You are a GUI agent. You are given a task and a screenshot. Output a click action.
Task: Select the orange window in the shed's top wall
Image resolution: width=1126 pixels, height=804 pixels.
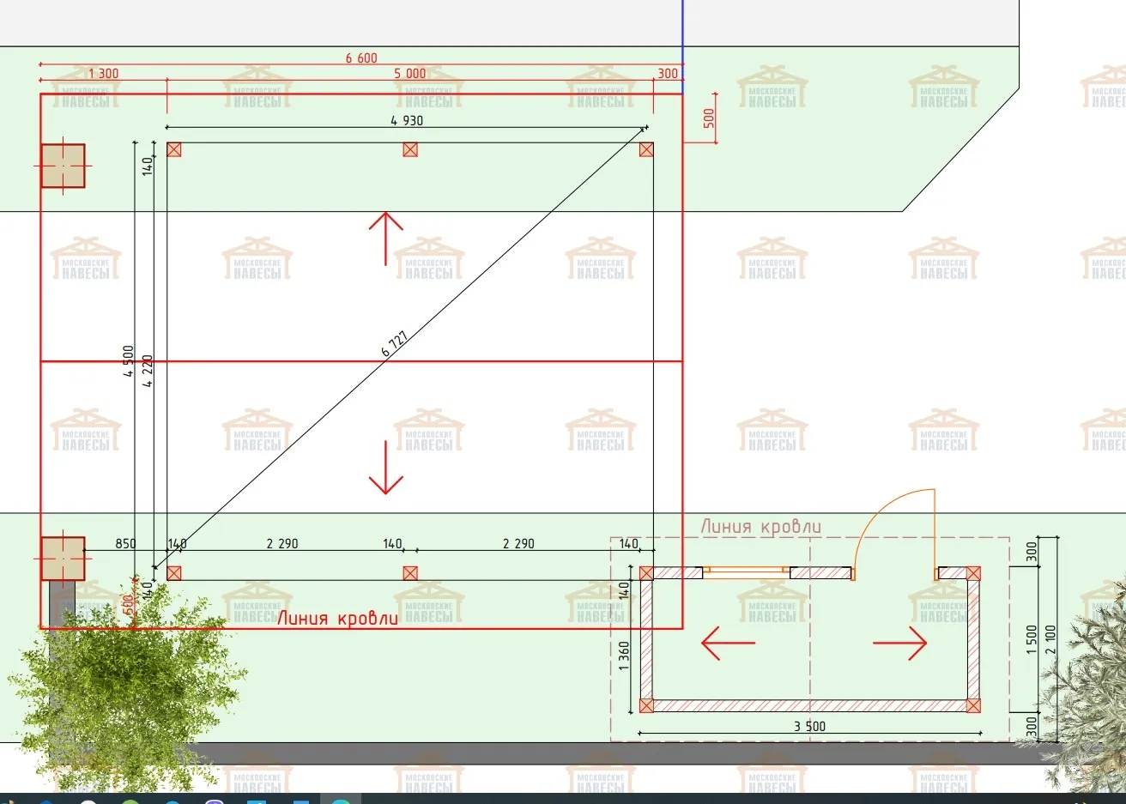[747, 570]
